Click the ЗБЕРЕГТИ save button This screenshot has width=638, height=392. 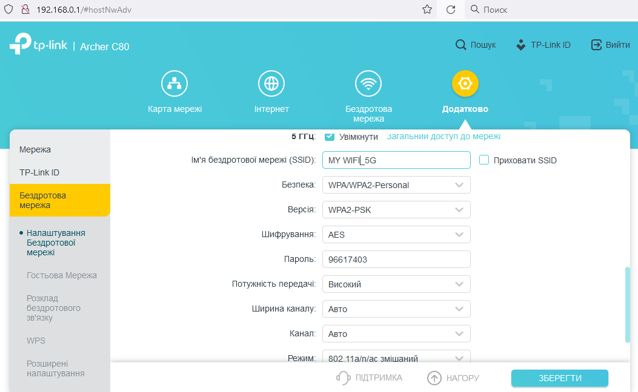point(559,377)
